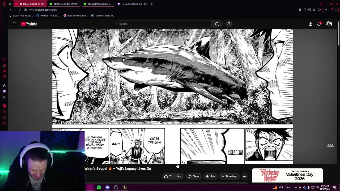Click the Wuthering Heights advertisement banner
This screenshot has height=191, width=340.
click(x=287, y=176)
